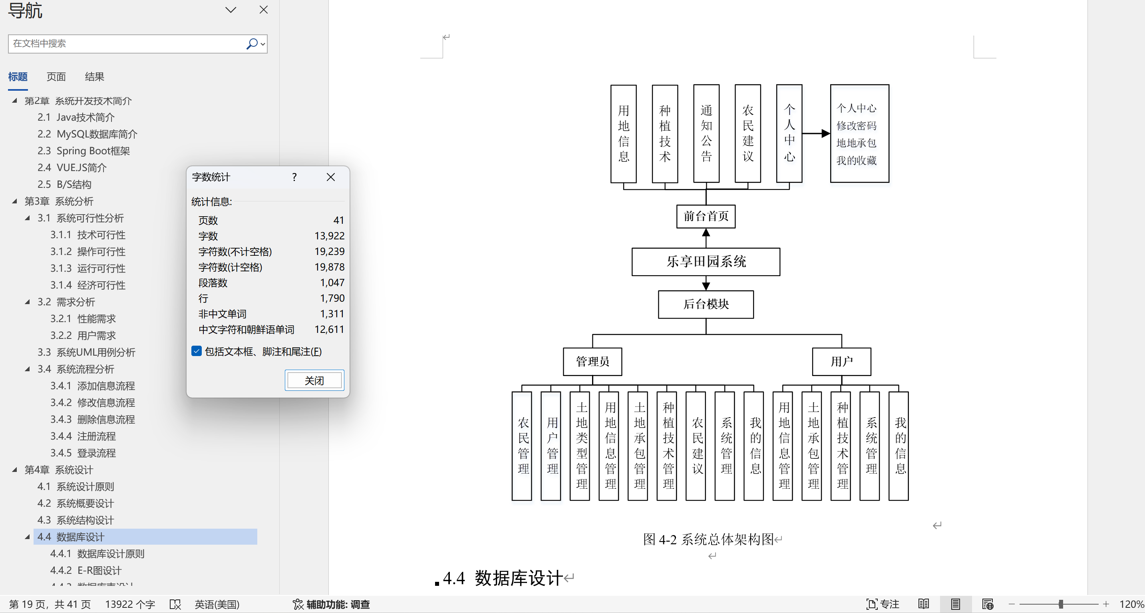Screen dimensions: 1145x613
Task: Switch to Web Layout view icon
Action: (988, 604)
